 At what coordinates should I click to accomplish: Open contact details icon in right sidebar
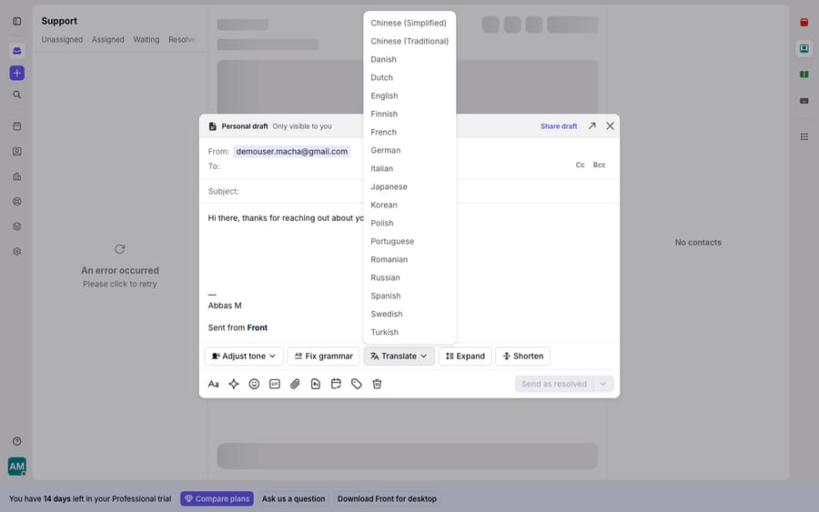[x=804, y=48]
